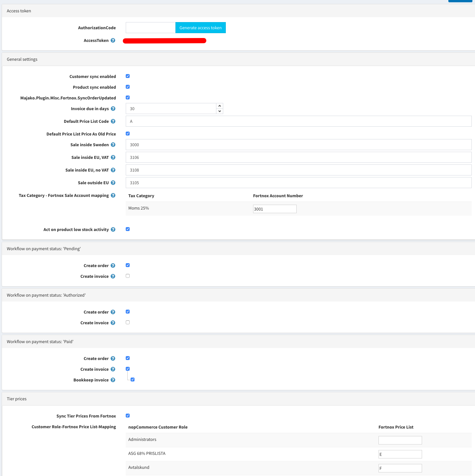The height and width of the screenshot is (476, 475).
Task: Toggle Product sync enabled checkbox
Action: tap(128, 87)
